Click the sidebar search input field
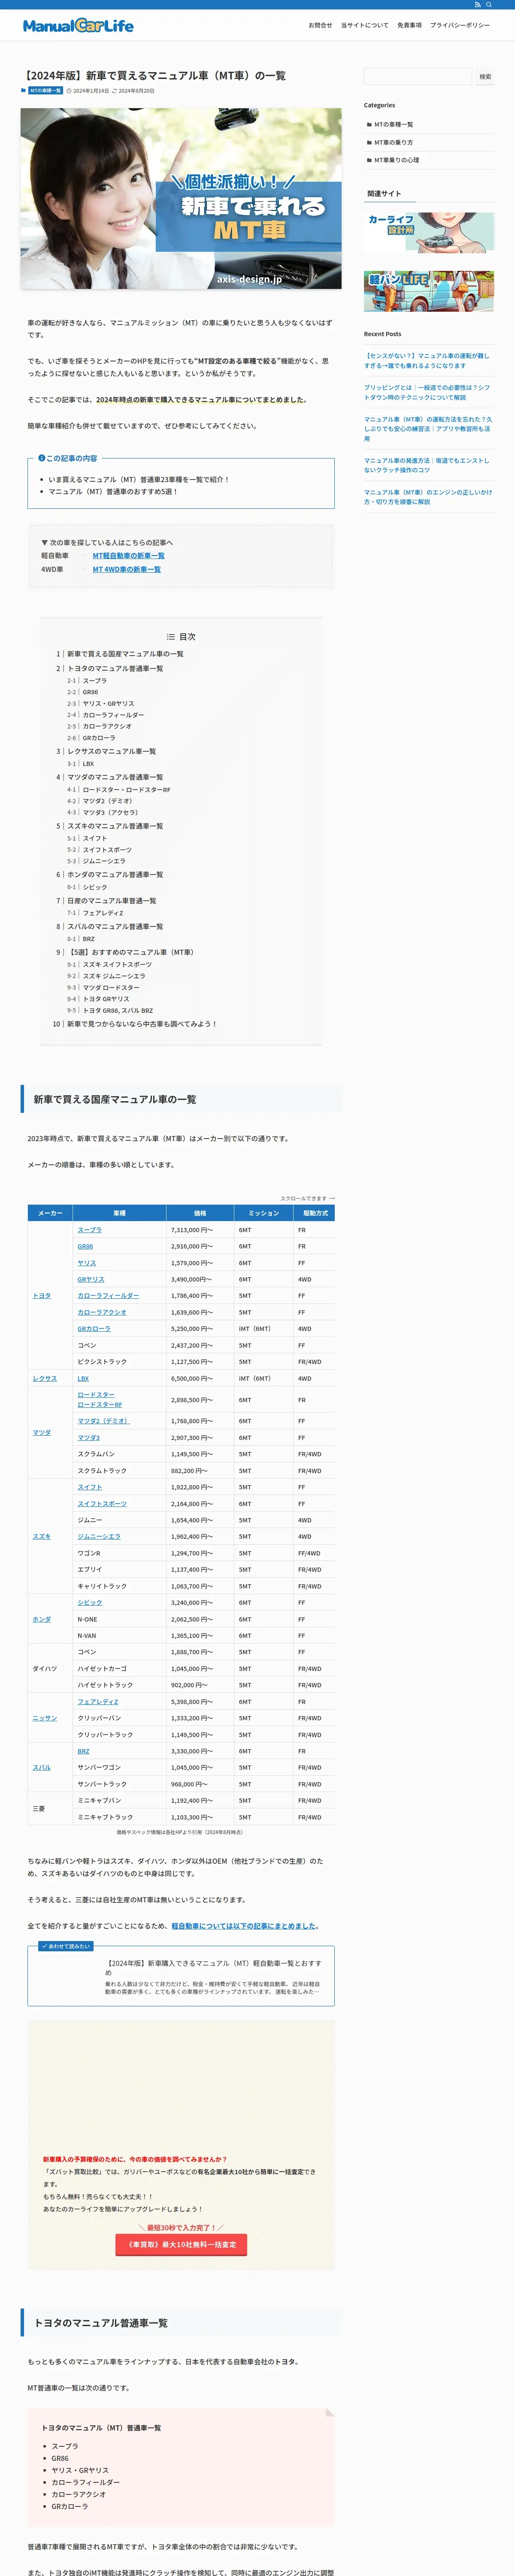 click(418, 76)
